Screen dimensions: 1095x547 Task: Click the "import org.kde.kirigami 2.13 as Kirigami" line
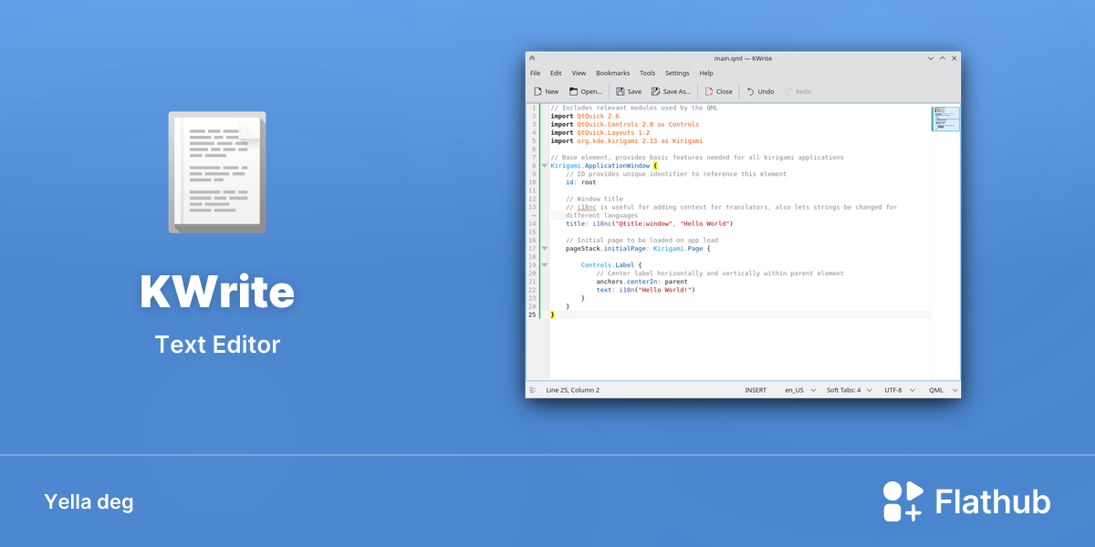click(627, 140)
